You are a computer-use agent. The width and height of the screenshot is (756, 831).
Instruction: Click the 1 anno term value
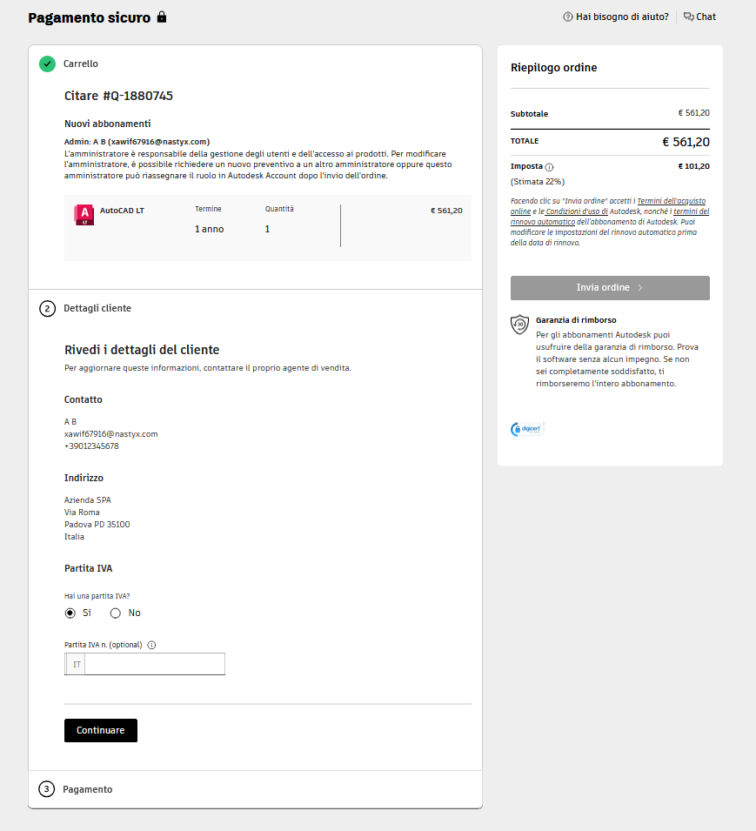click(210, 229)
